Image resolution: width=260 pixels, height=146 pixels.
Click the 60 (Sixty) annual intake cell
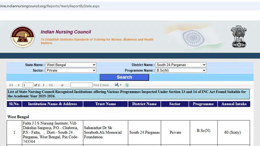(x=234, y=132)
